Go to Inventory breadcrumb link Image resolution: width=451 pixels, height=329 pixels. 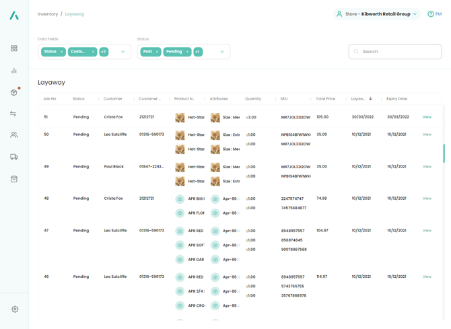click(x=48, y=14)
